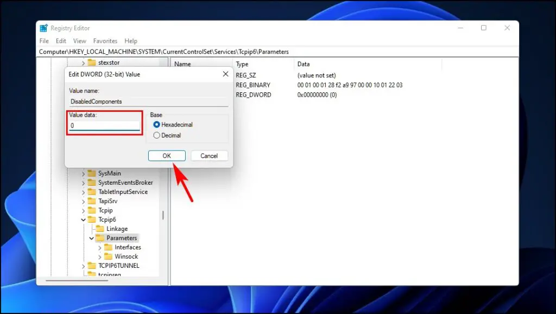Click the TapiSrv folder icon
This screenshot has height=314, width=556.
(x=92, y=201)
